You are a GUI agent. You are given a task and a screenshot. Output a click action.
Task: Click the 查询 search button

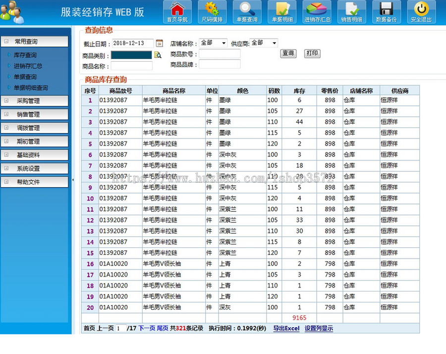(x=288, y=54)
